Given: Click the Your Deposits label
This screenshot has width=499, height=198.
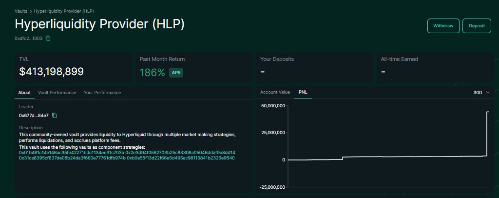Looking at the screenshot, I should [x=277, y=59].
